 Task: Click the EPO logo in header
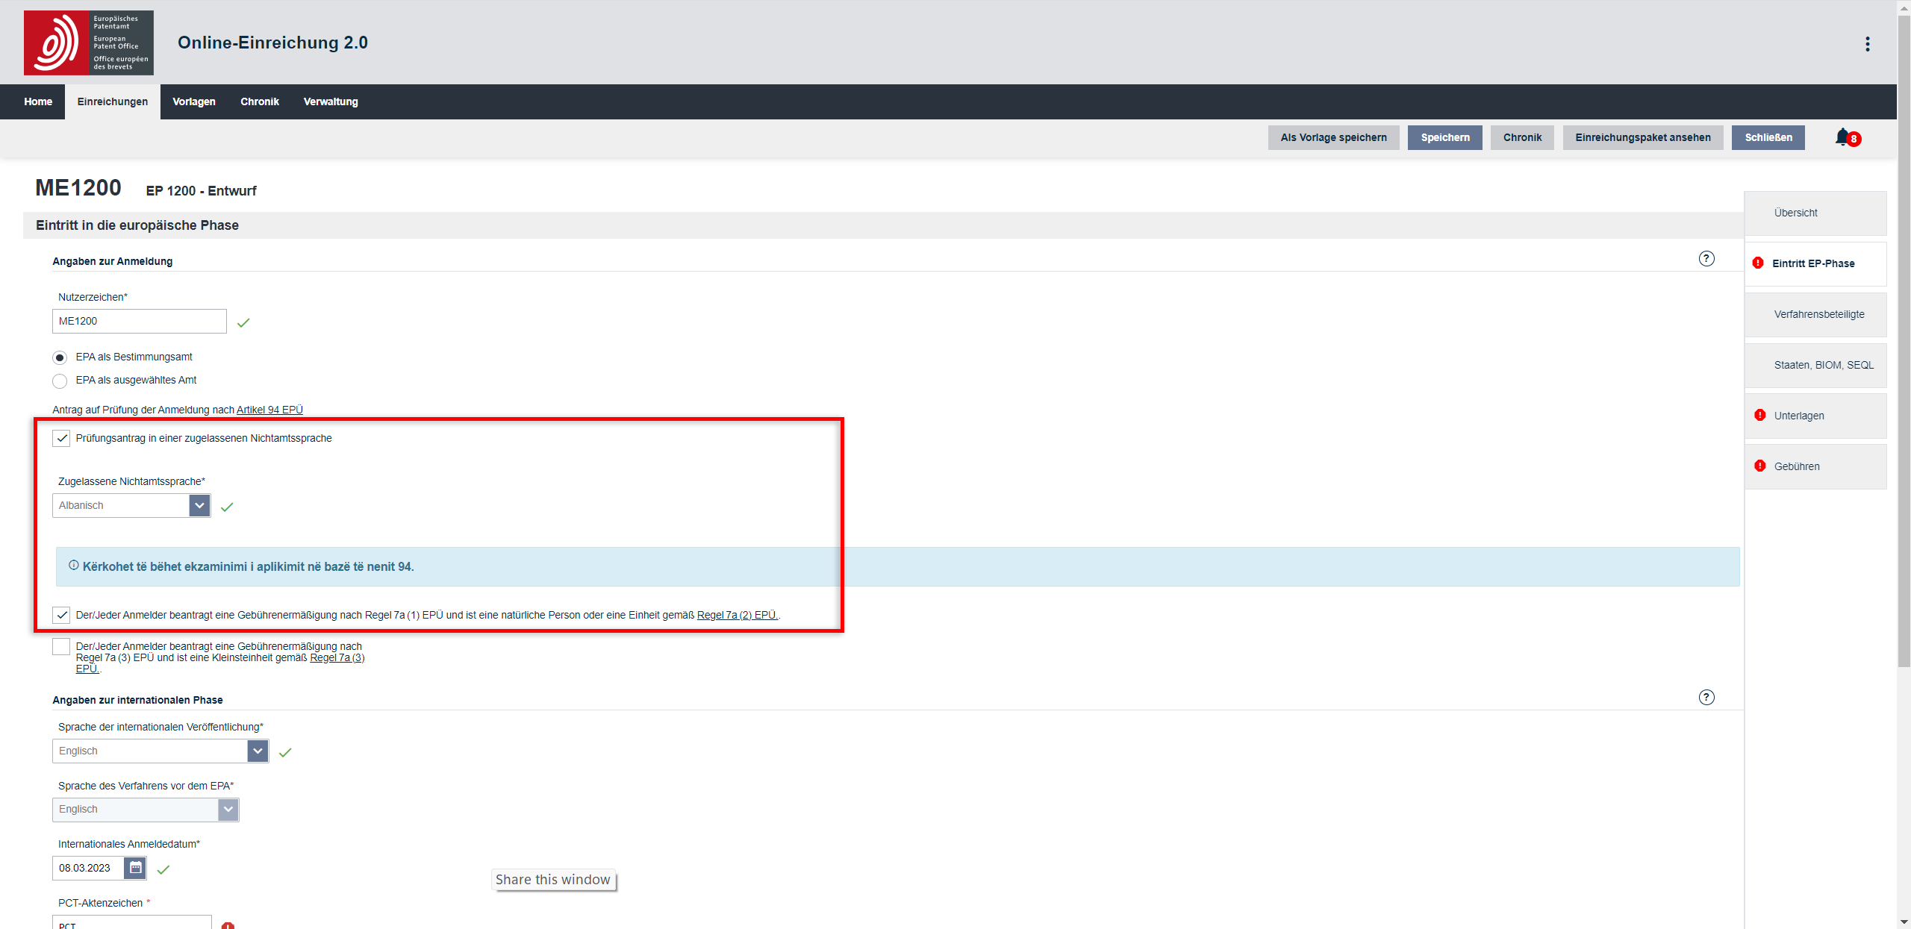(88, 43)
